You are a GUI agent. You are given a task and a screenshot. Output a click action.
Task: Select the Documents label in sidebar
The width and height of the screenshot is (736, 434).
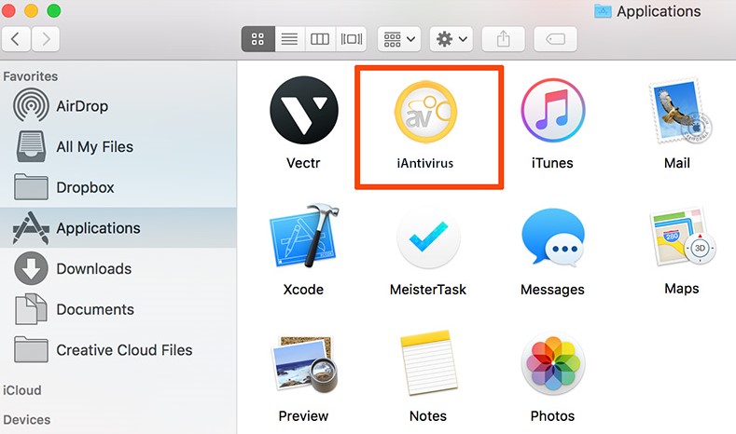(x=95, y=309)
